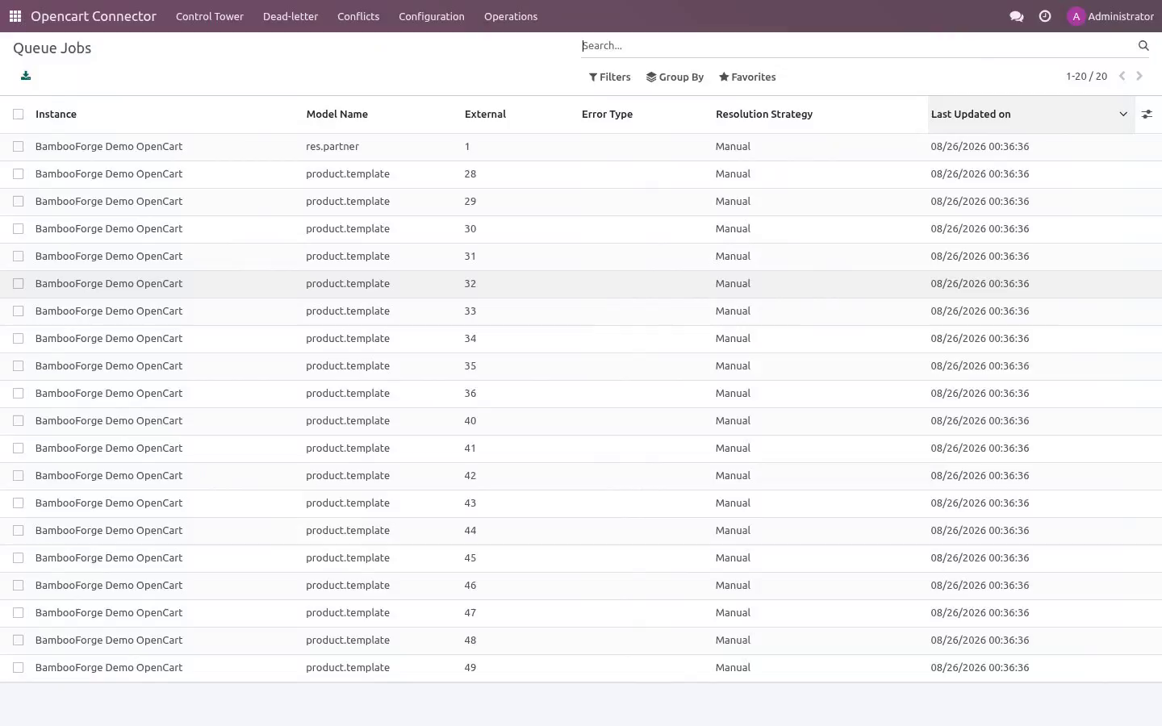Open the Group By dropdown
The width and height of the screenshot is (1162, 726).
675,77
